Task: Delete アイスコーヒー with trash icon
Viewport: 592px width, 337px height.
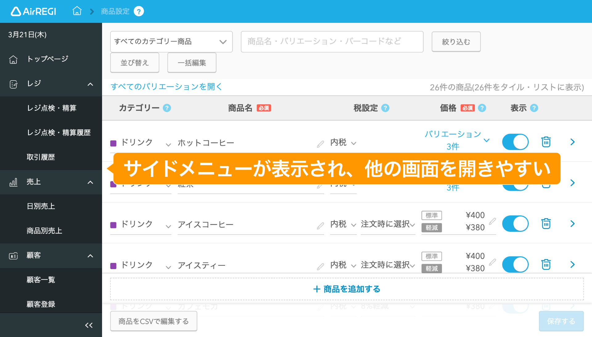Action: tap(546, 223)
